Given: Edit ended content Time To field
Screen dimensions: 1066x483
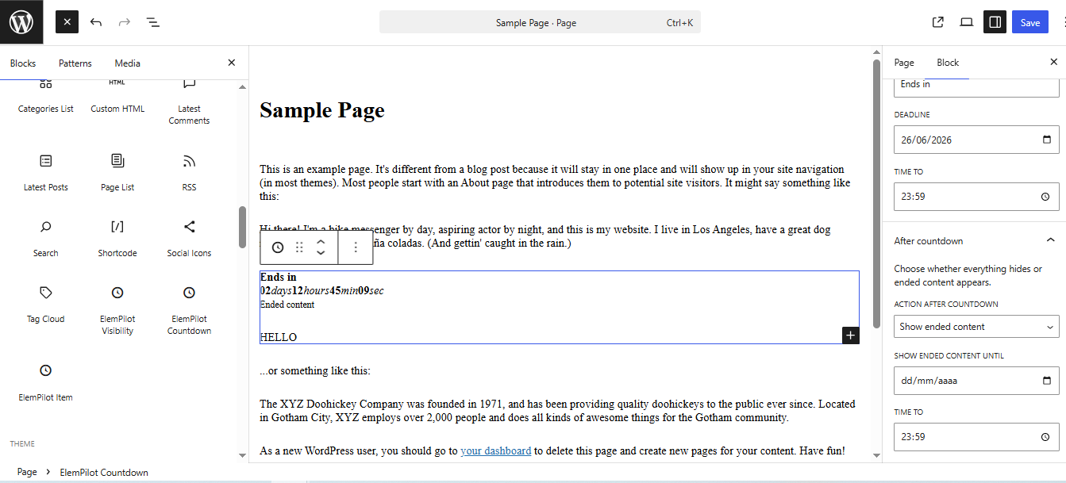Looking at the screenshot, I should click(x=976, y=436).
